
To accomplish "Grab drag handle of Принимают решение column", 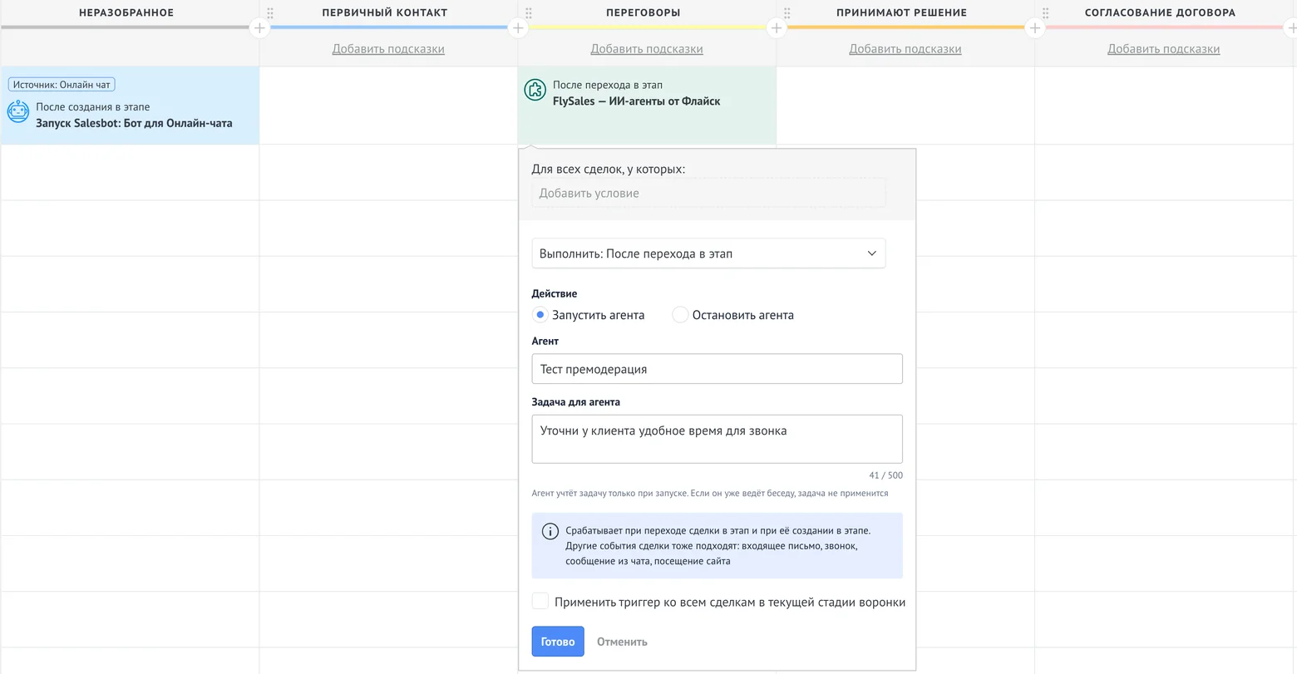I will [x=787, y=13].
